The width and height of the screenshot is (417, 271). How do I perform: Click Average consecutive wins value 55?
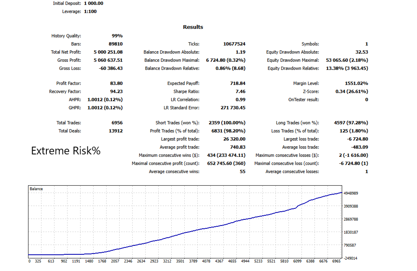242,171
